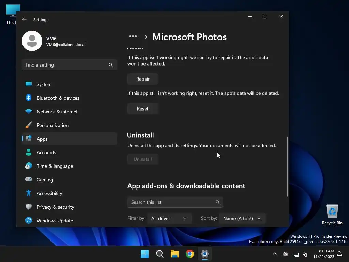This screenshot has height=262, width=349.
Task: Click the Reset button
Action: pos(143,108)
